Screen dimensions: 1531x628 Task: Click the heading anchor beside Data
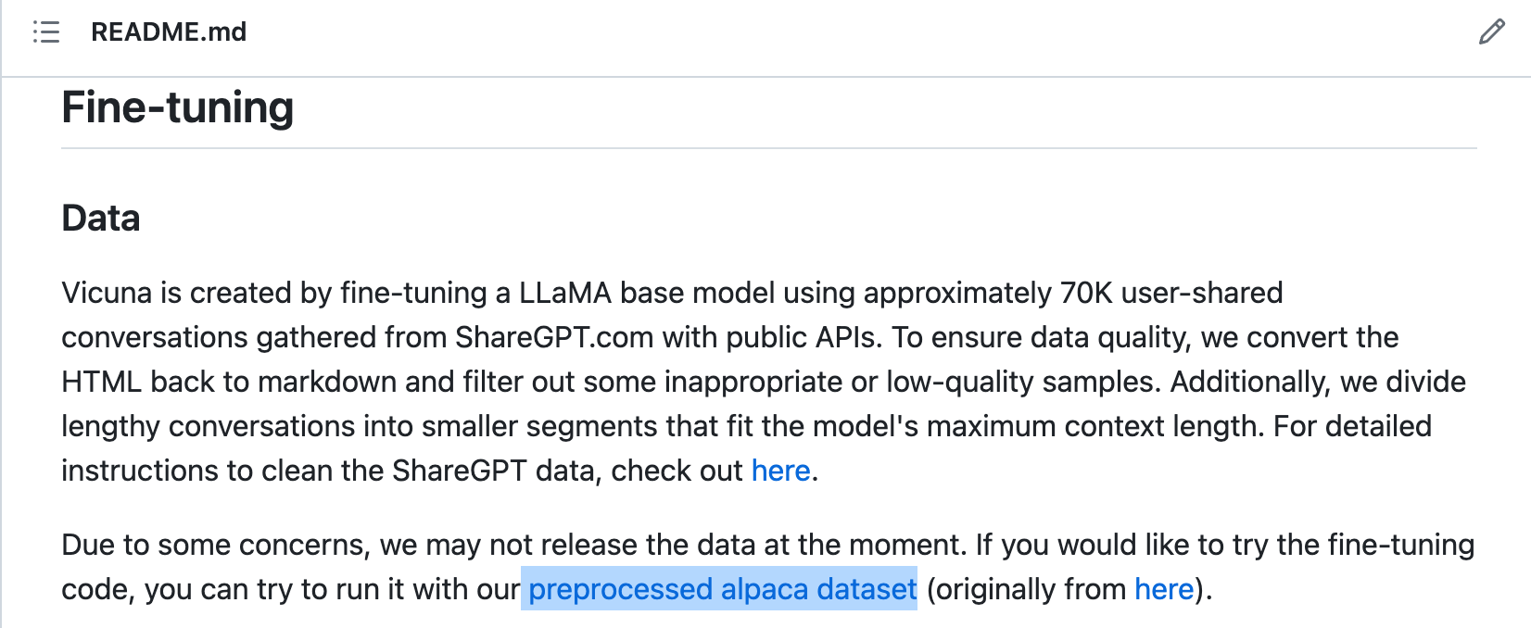pyautogui.click(x=42, y=218)
